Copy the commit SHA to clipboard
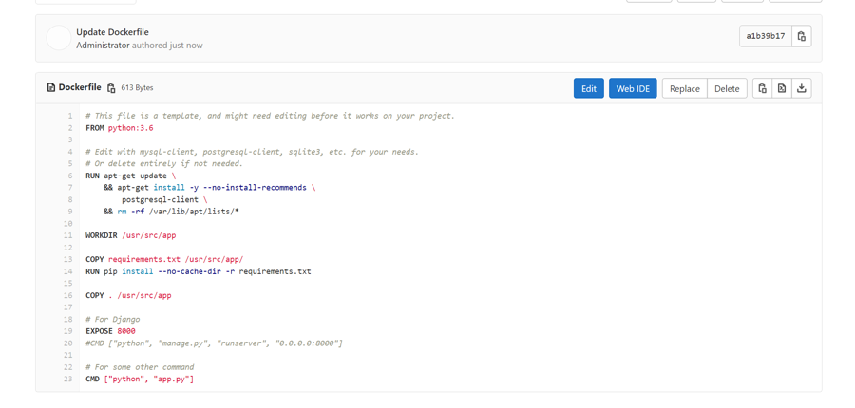 802,36
